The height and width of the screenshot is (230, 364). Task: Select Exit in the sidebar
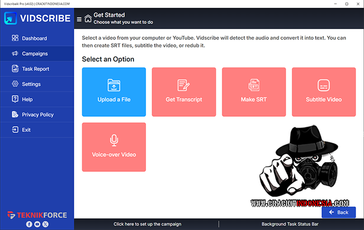click(x=37, y=130)
